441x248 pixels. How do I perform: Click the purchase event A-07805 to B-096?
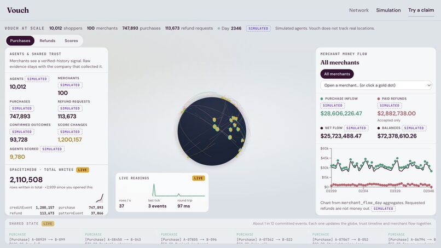tap(189, 240)
